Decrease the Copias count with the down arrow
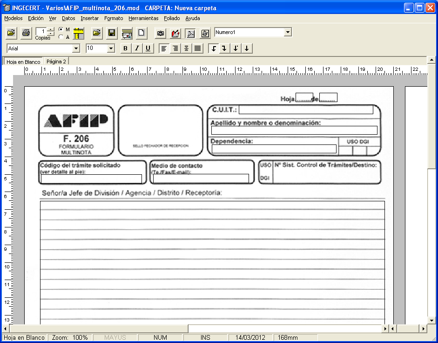This screenshot has width=438, height=343. 51,33
